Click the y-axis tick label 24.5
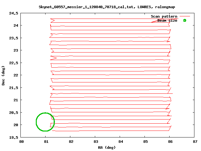 (x=14, y=13)
